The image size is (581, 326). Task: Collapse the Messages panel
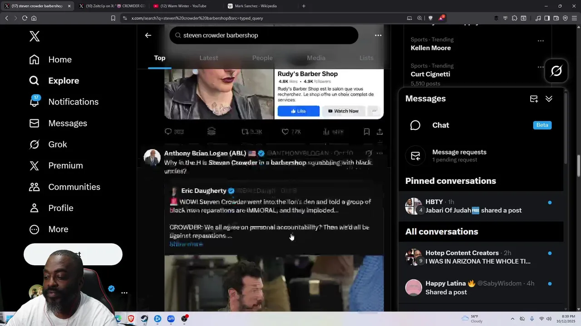tap(549, 99)
